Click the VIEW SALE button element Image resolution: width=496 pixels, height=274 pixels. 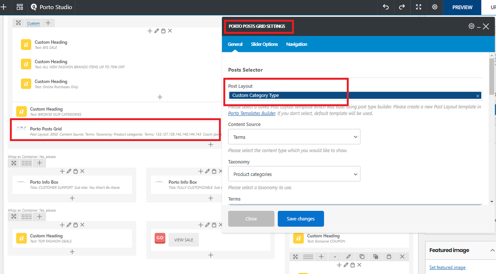pyautogui.click(x=184, y=240)
